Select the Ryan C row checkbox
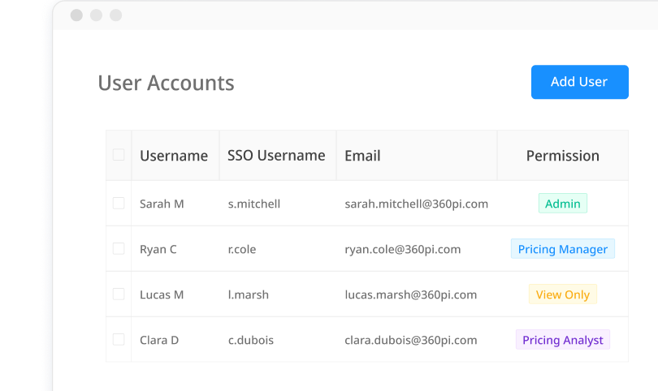The image size is (658, 391). point(119,249)
